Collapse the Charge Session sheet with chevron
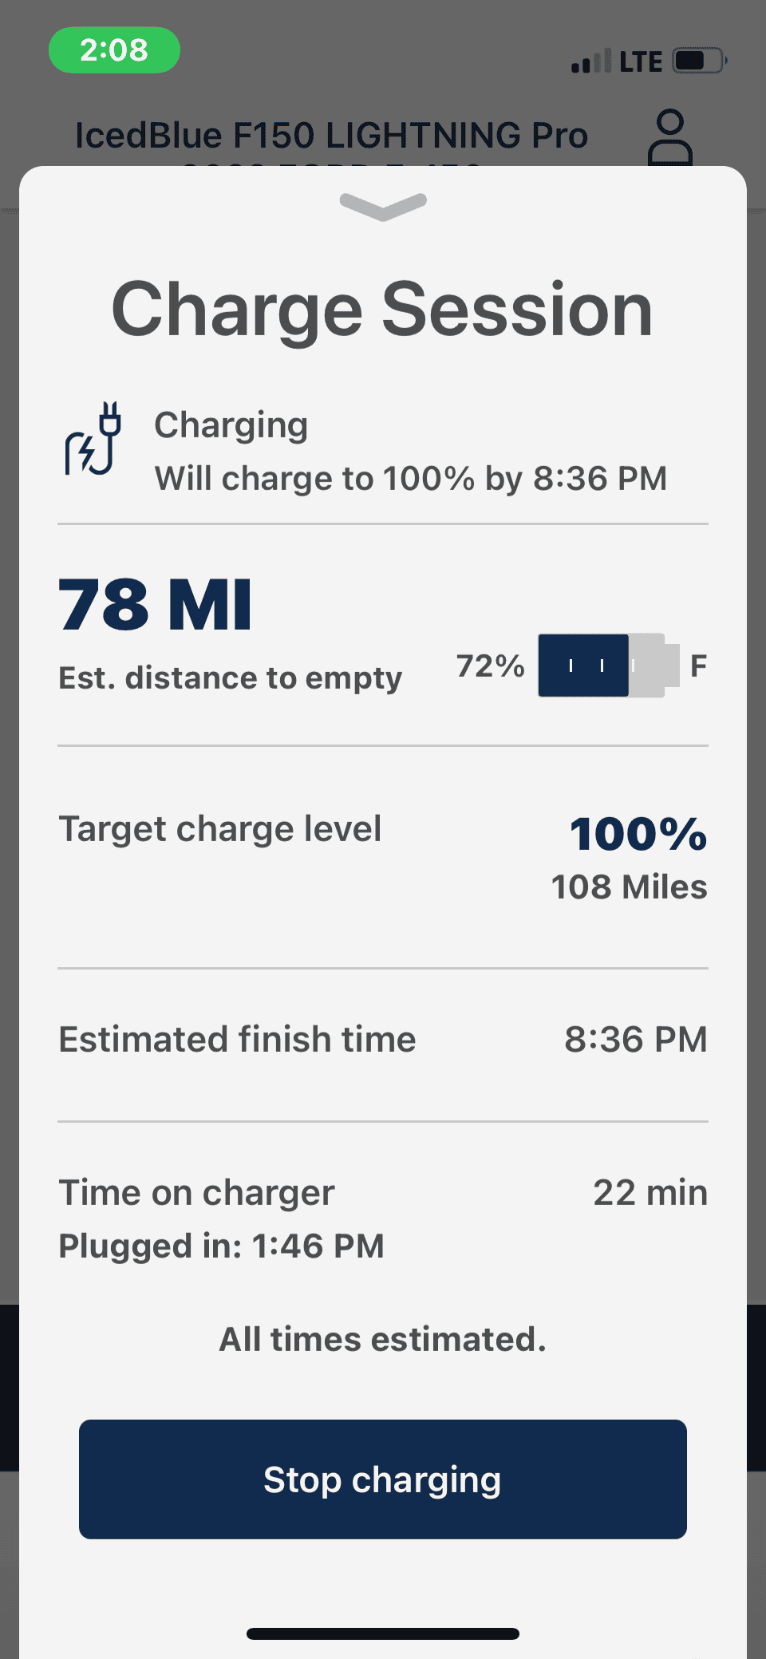766x1659 pixels. [383, 206]
